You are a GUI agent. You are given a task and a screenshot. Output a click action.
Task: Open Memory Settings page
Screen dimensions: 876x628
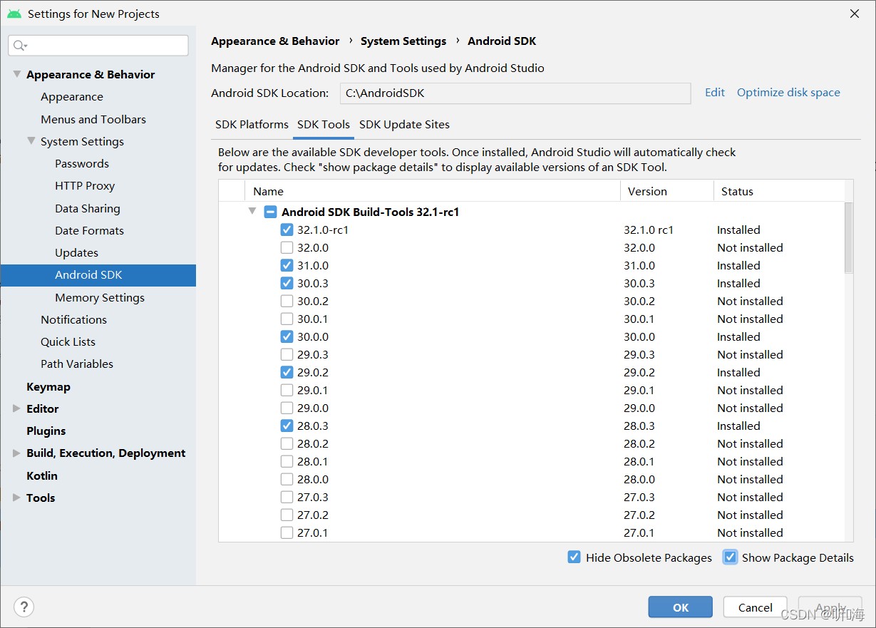[100, 297]
